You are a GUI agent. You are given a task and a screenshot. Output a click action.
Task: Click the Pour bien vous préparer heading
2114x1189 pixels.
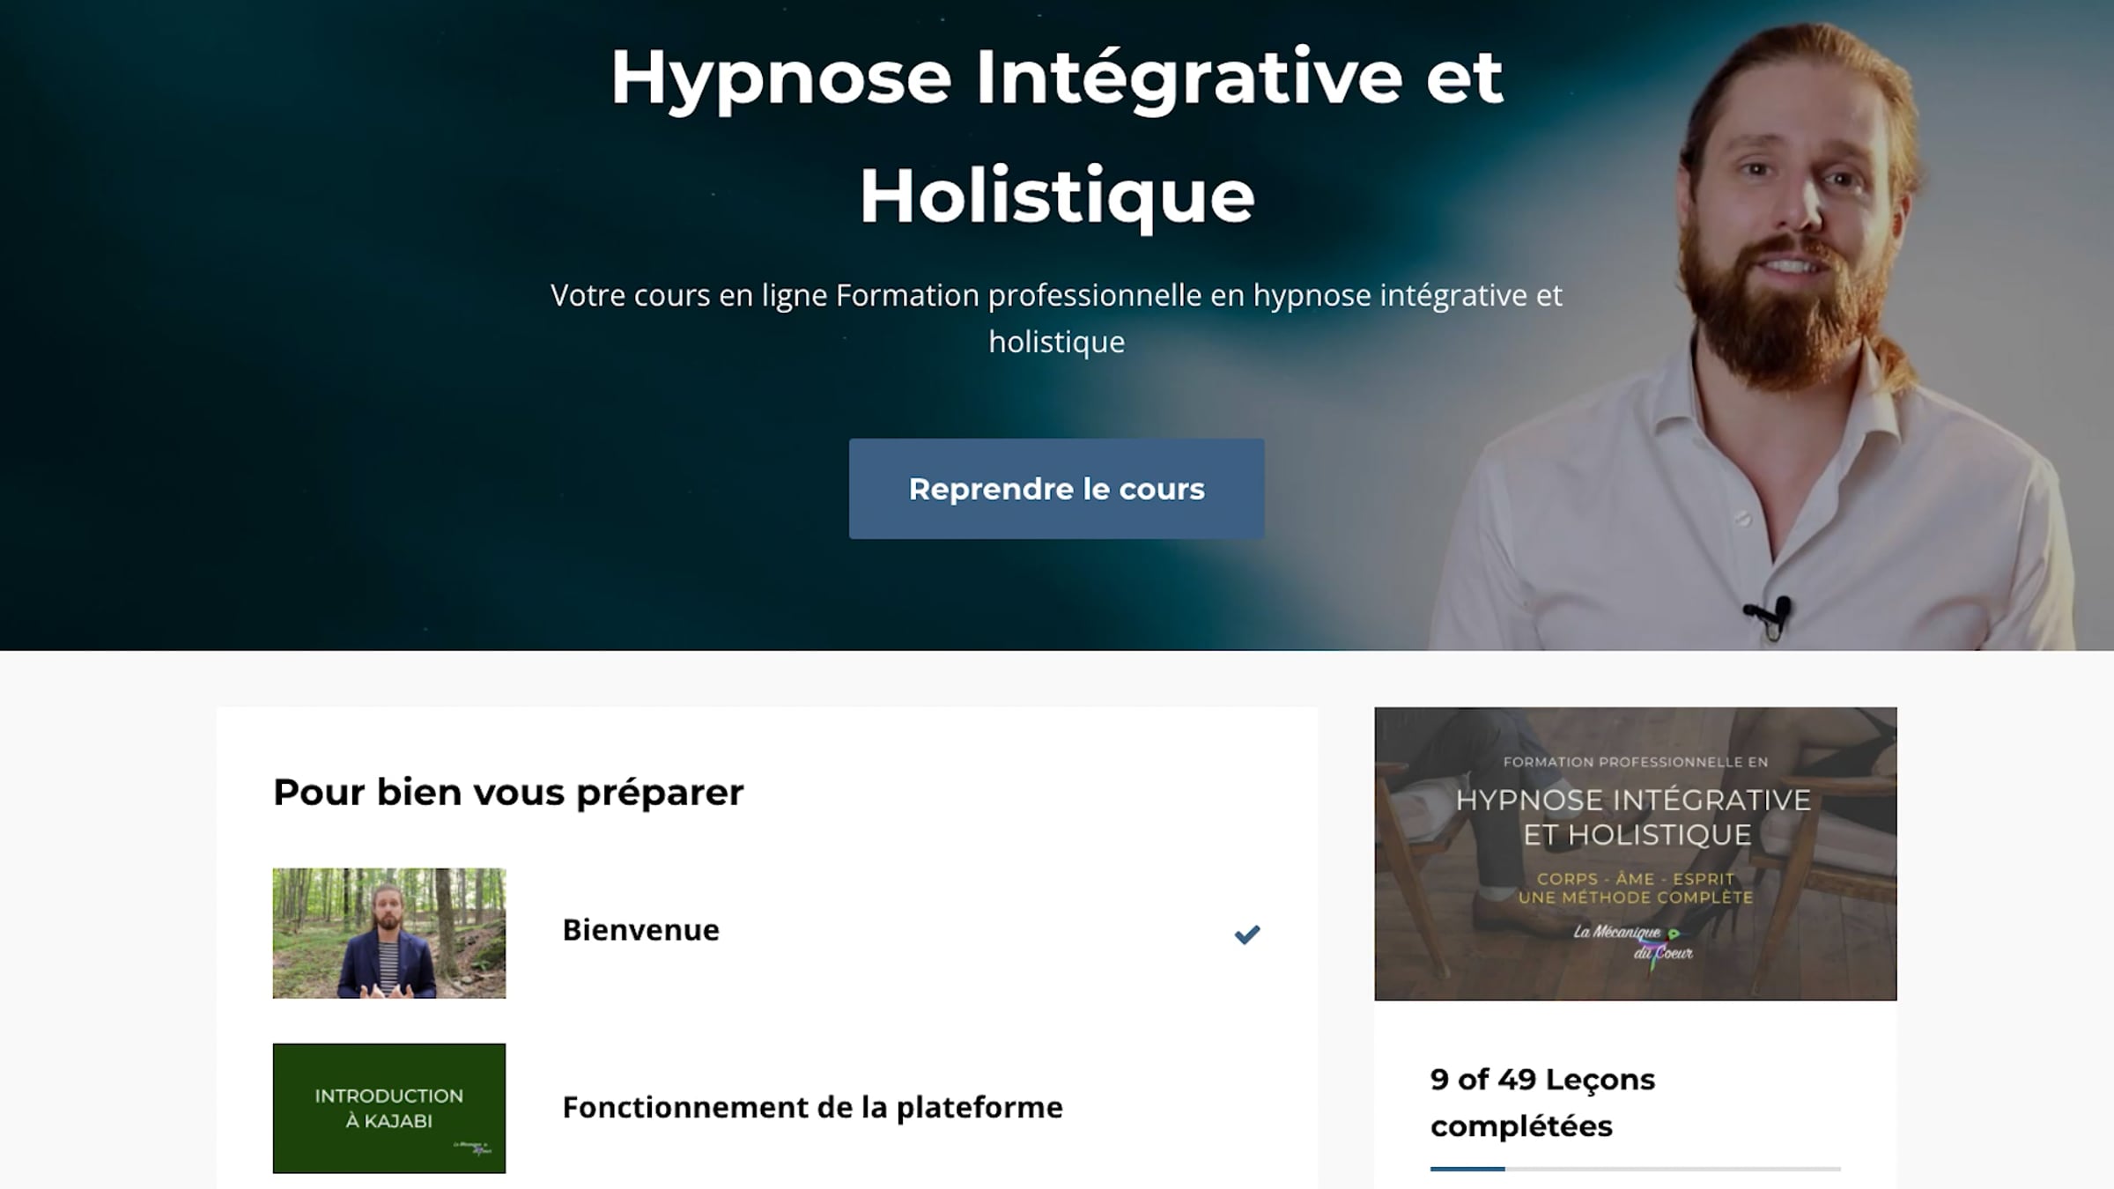(x=508, y=793)
